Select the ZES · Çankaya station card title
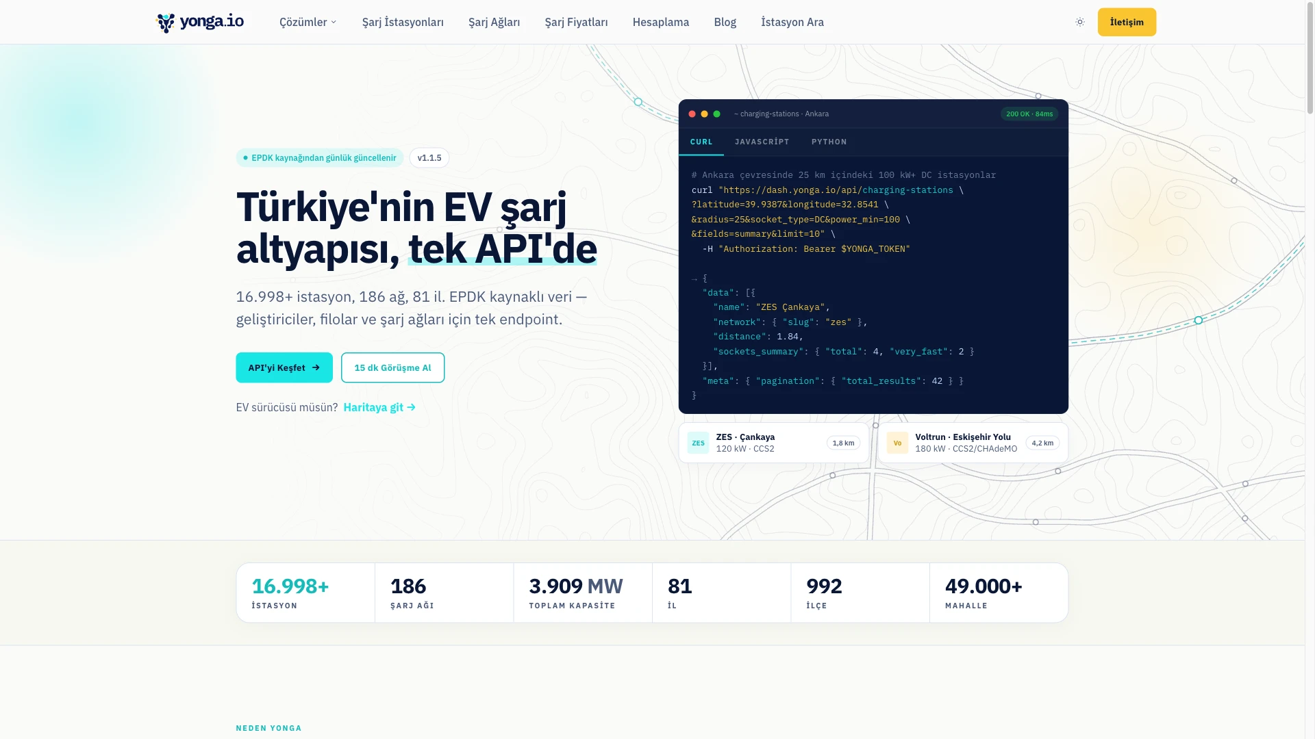 pos(745,437)
